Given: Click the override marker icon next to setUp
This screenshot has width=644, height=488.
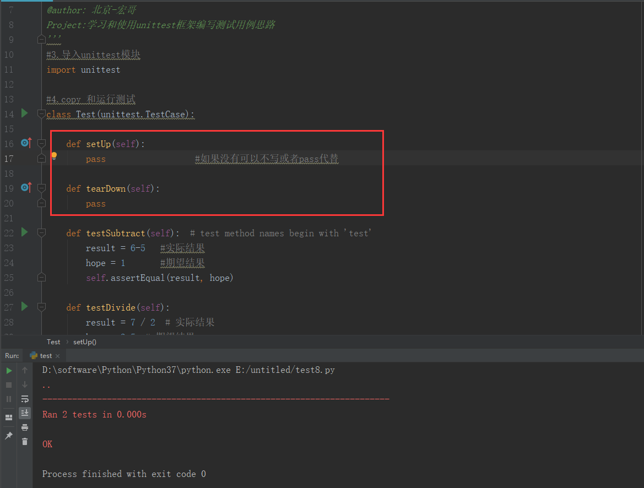Looking at the screenshot, I should 26,143.
